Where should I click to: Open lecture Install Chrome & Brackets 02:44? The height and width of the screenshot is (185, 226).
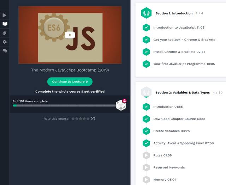(x=179, y=52)
